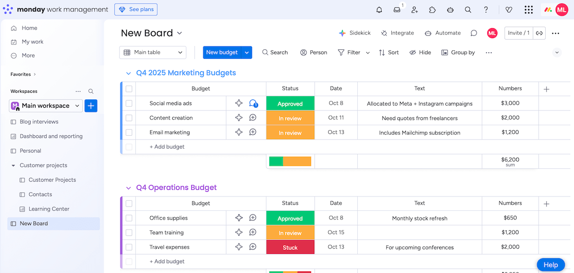Image resolution: width=574 pixels, height=273 pixels.
Task: Click the Invite / 1 button
Action: pos(519,33)
